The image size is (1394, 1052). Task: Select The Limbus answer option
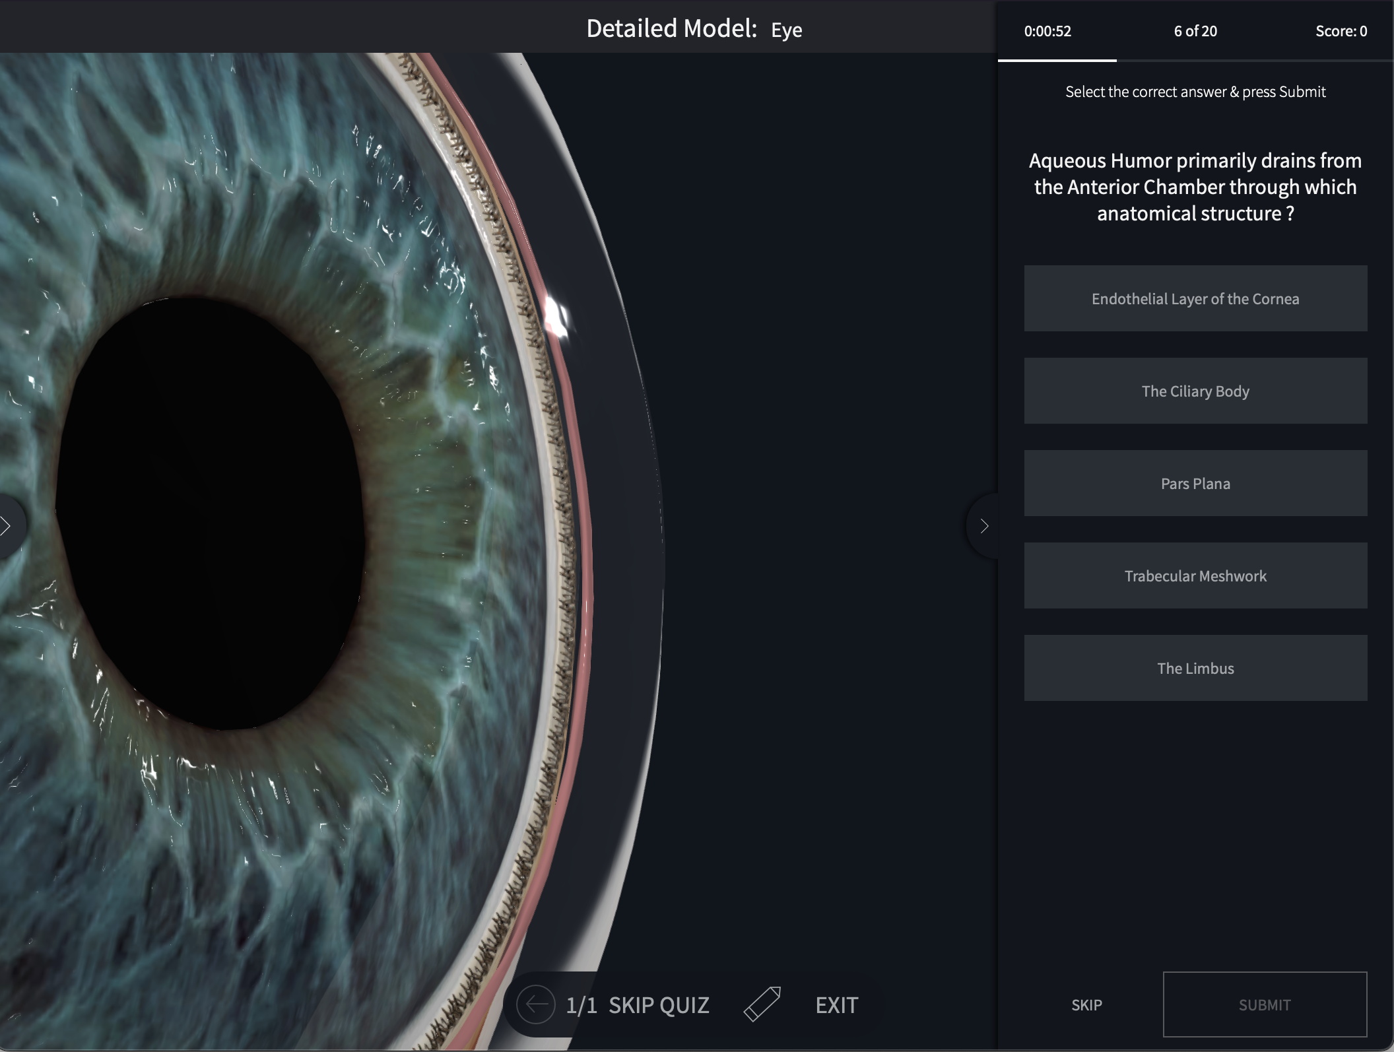(1195, 668)
